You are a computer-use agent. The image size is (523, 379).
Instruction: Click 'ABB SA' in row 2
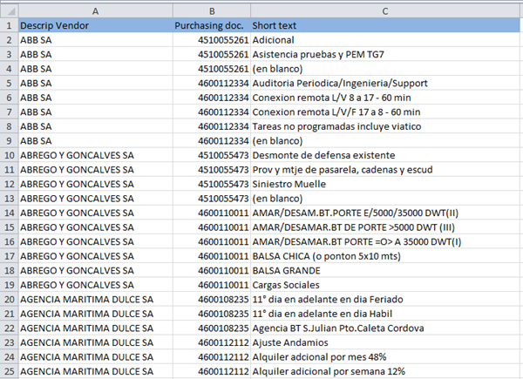click(x=95, y=40)
